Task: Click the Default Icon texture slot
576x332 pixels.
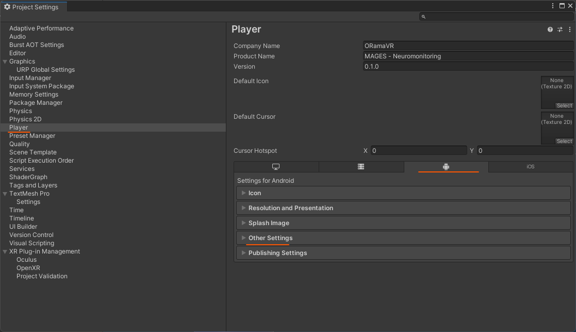Action: 557,92
